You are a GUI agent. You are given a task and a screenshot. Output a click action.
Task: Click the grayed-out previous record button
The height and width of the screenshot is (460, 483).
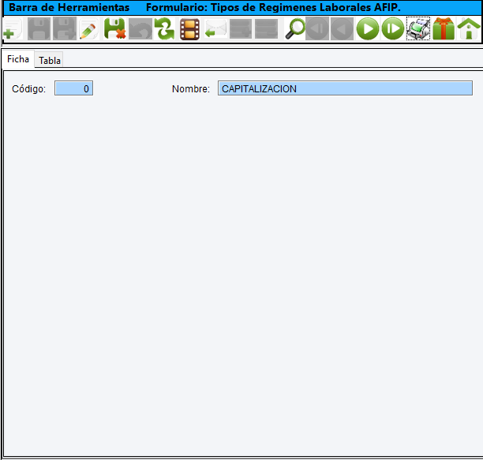tap(342, 29)
